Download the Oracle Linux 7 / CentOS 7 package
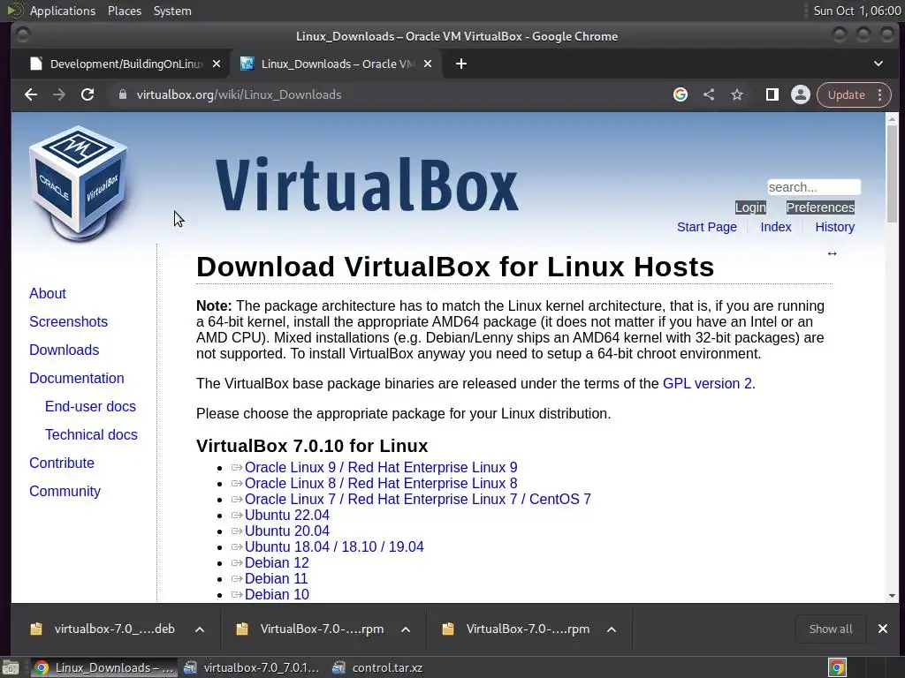 [418, 500]
